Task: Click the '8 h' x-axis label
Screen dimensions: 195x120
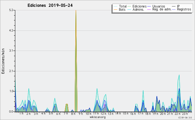Action: click(x=73, y=114)
